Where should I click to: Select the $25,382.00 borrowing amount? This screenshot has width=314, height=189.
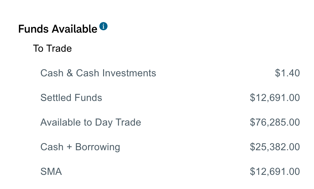click(x=275, y=147)
